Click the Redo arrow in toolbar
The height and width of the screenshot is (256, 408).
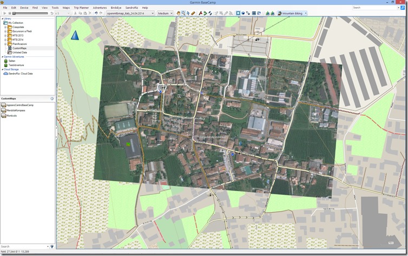(101, 14)
